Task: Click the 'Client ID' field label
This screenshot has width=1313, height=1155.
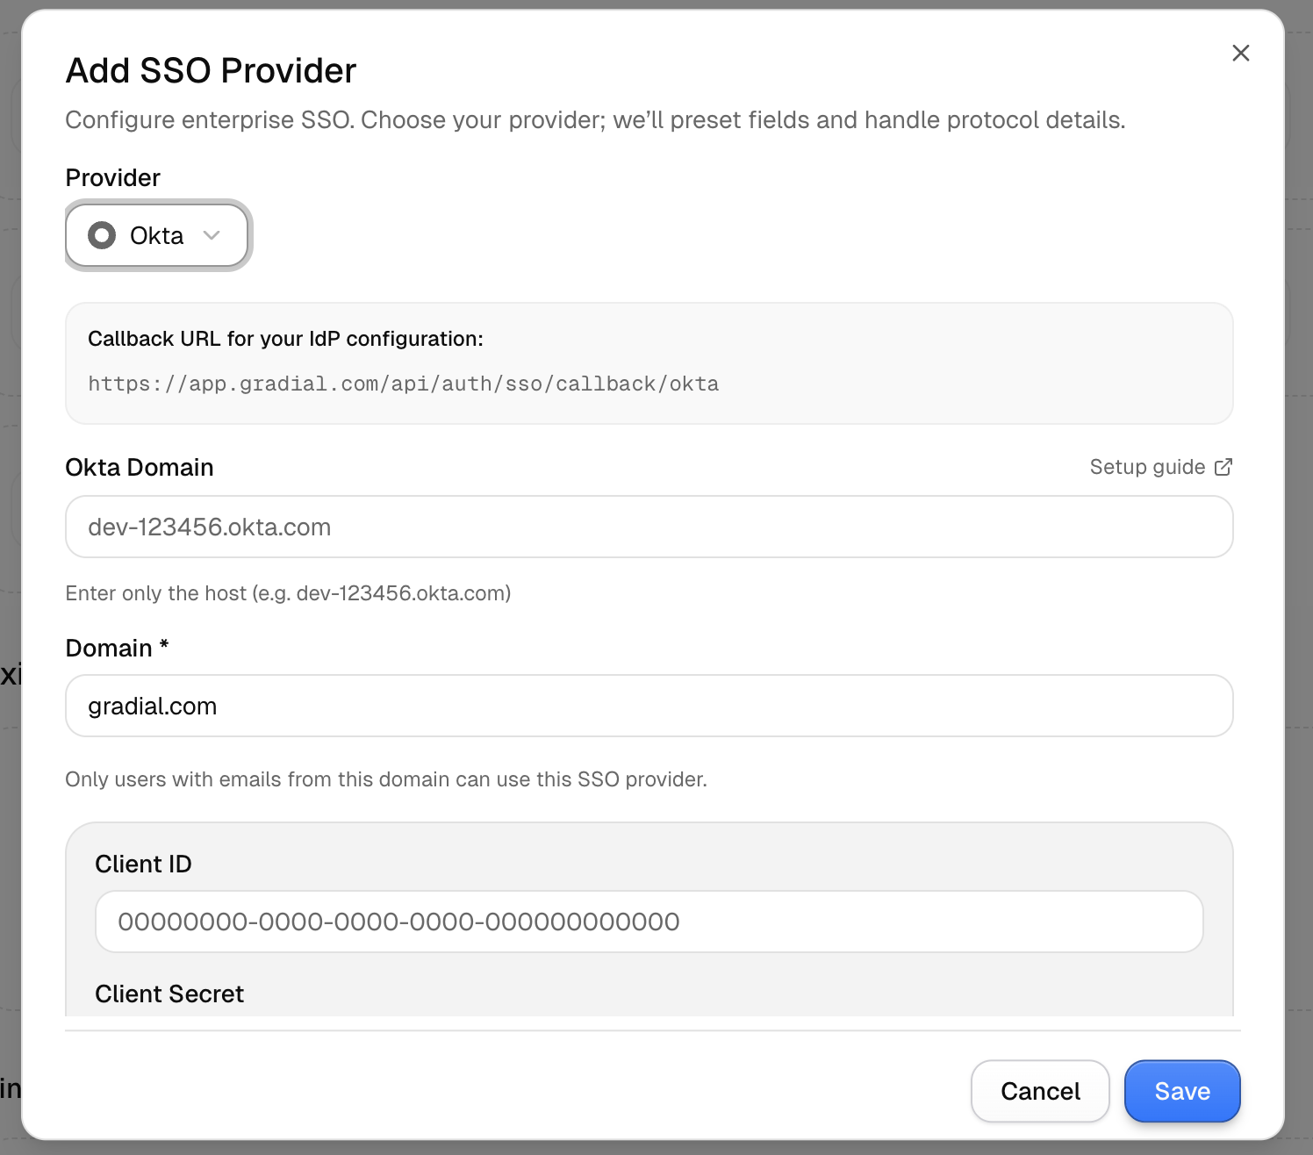Action: 143,864
